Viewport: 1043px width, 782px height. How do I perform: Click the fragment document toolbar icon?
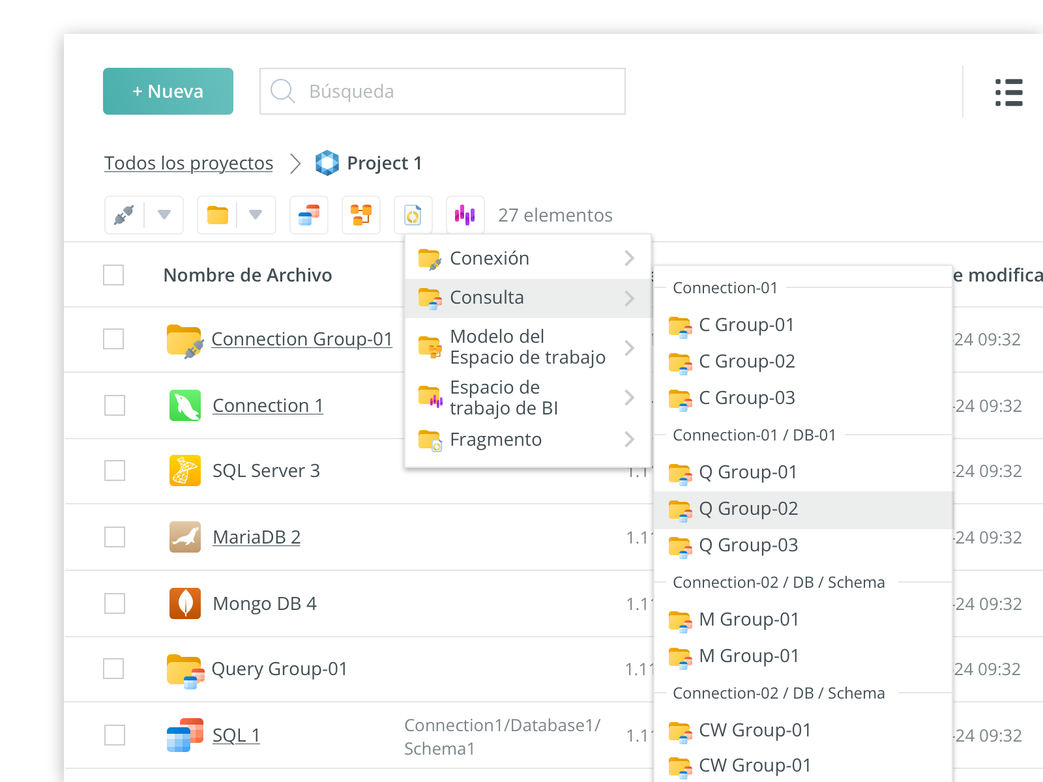[413, 215]
